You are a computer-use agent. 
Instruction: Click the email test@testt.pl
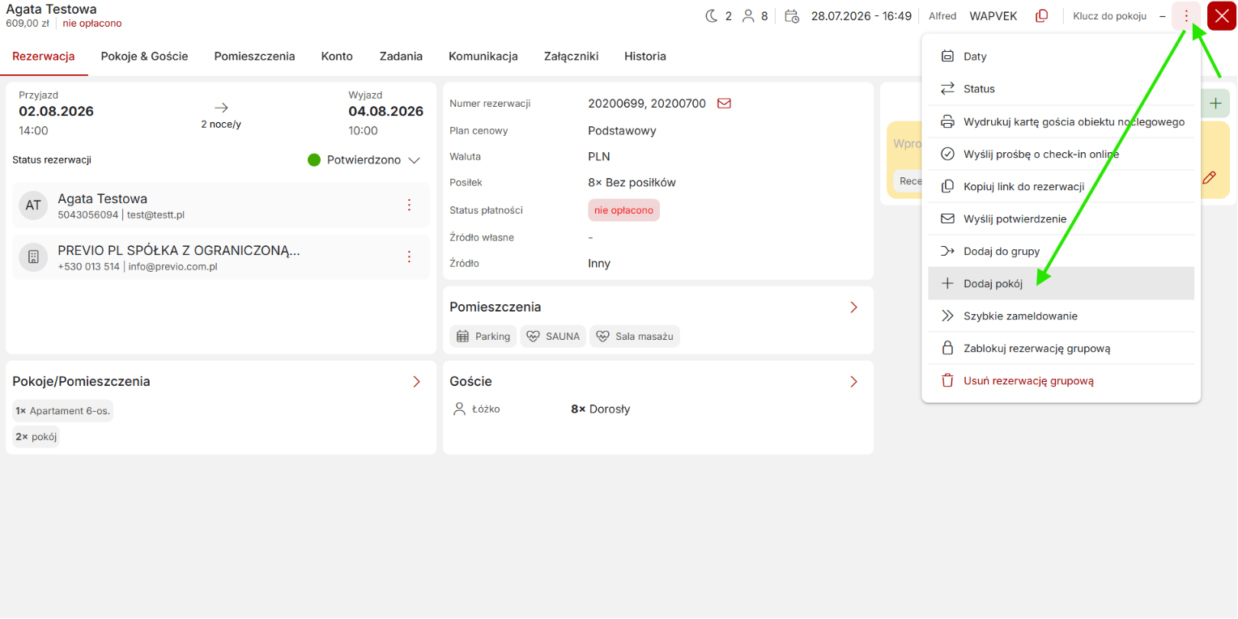[x=156, y=215]
